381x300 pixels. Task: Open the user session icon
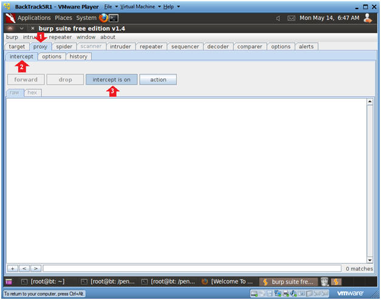point(368,18)
